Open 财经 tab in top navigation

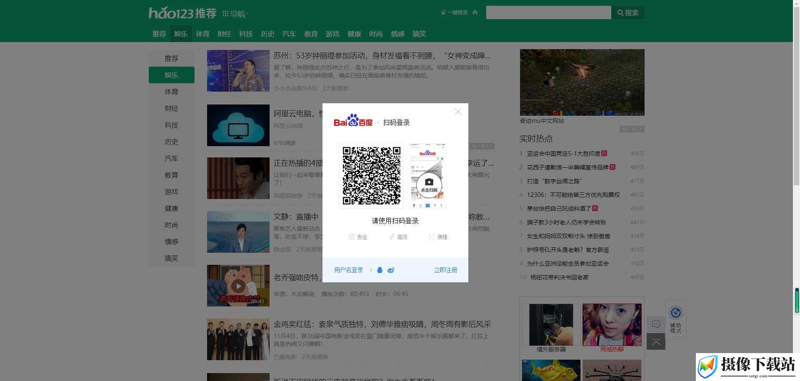pyautogui.click(x=224, y=34)
